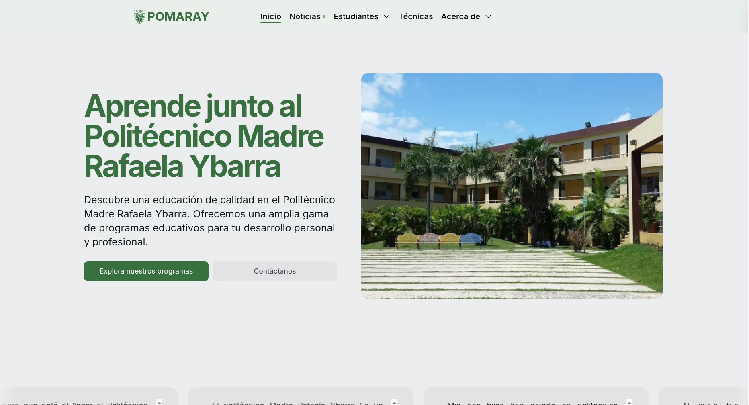Click the scroll-up arrow in second testimonial card
Screen dimensions: 749x405
point(394,402)
